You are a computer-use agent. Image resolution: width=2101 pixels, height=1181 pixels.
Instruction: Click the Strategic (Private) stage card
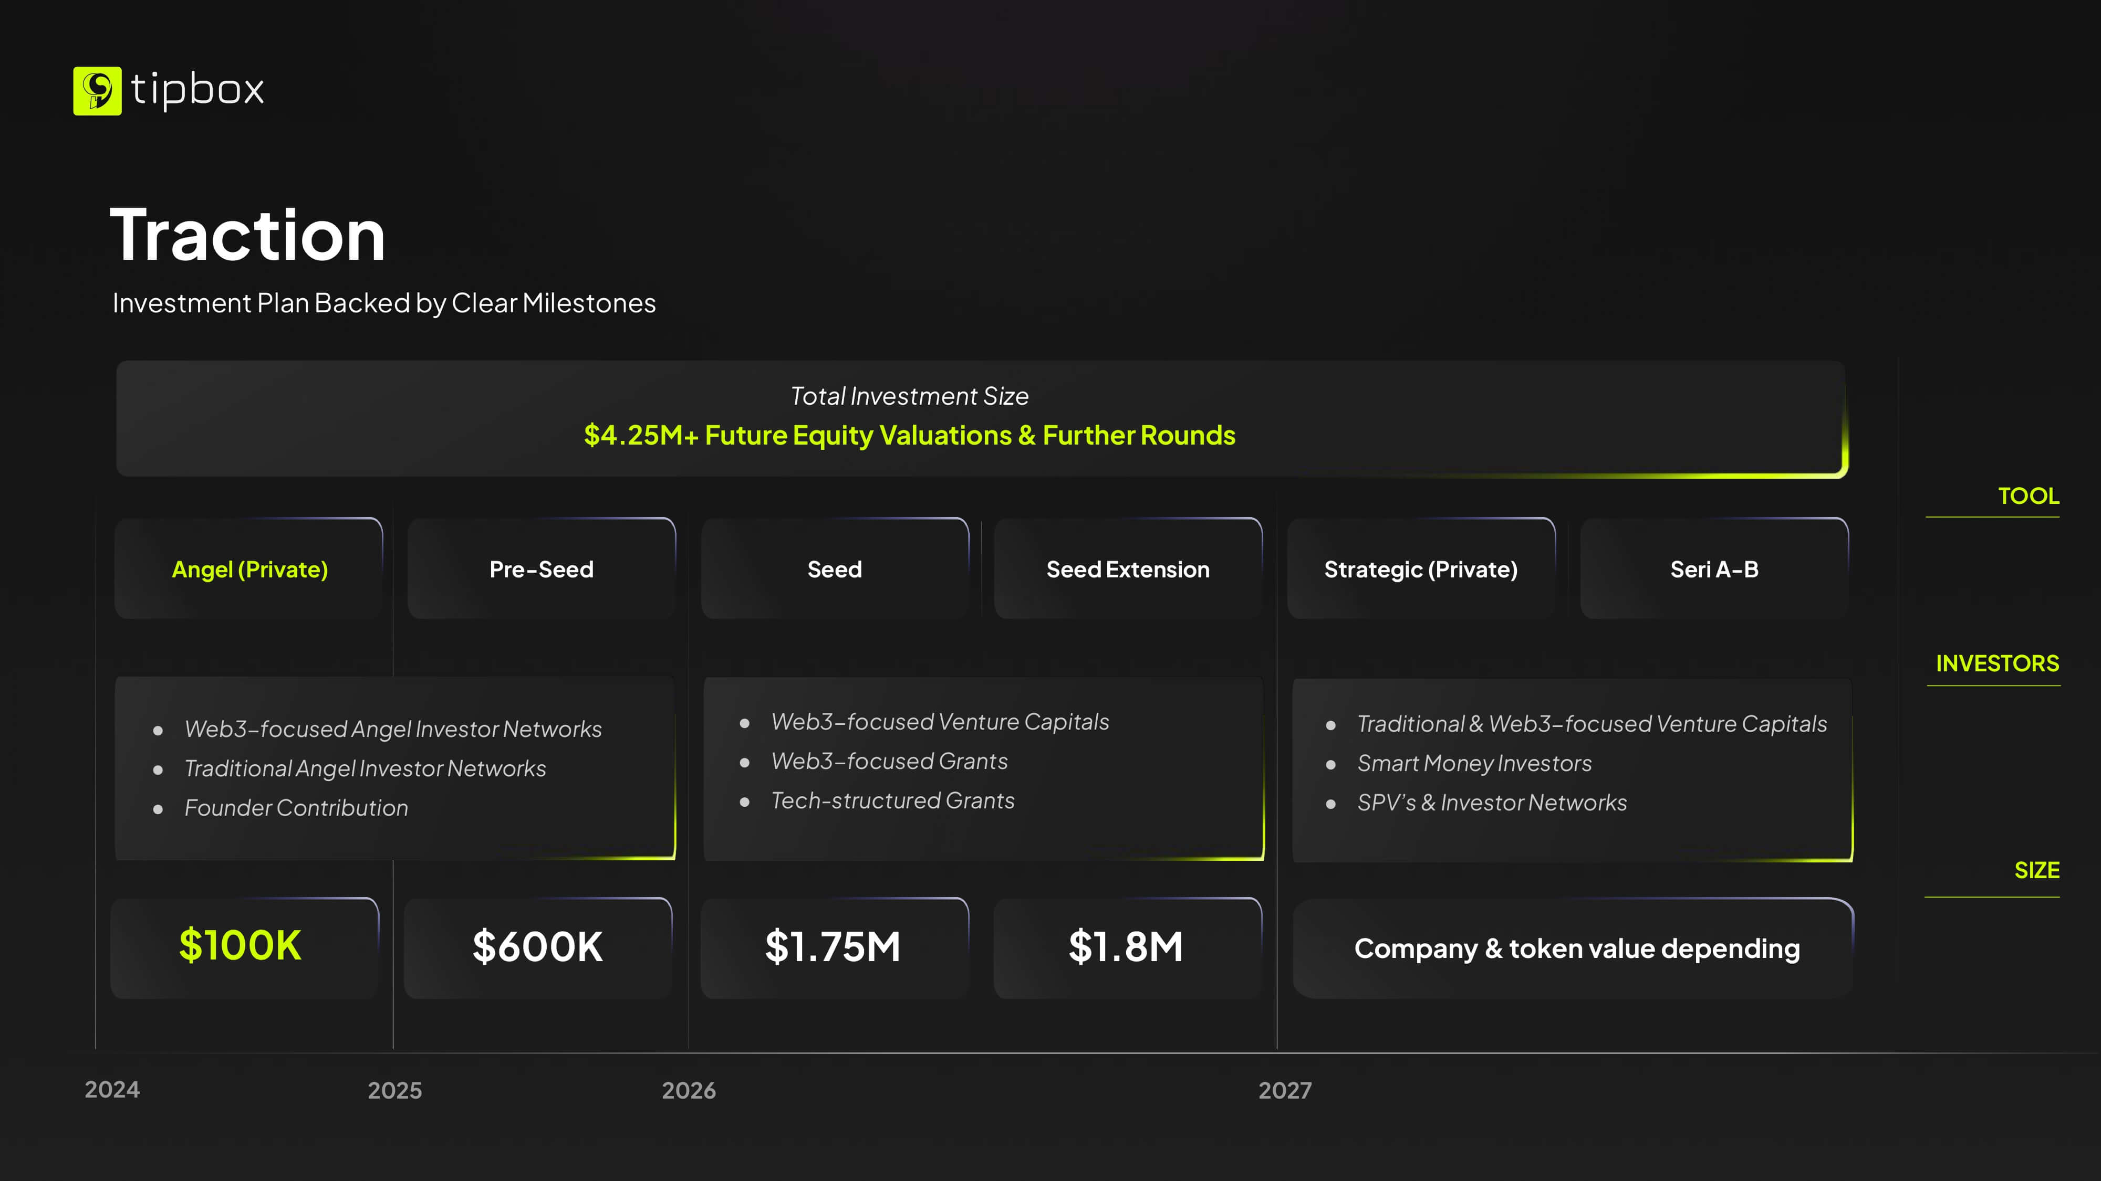[1421, 569]
